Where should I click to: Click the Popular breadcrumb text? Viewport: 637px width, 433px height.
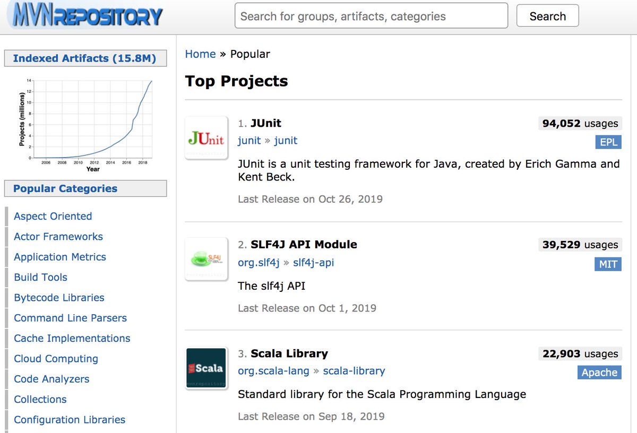click(x=250, y=54)
